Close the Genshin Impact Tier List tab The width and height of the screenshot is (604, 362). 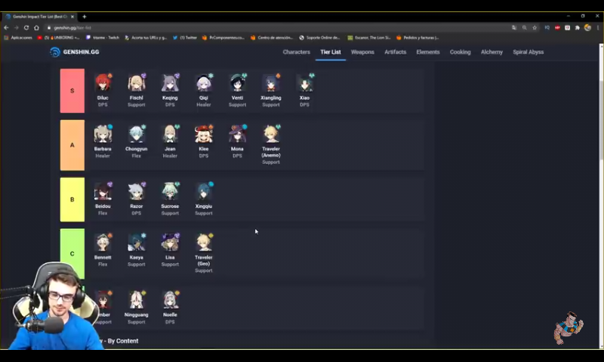[x=72, y=17]
